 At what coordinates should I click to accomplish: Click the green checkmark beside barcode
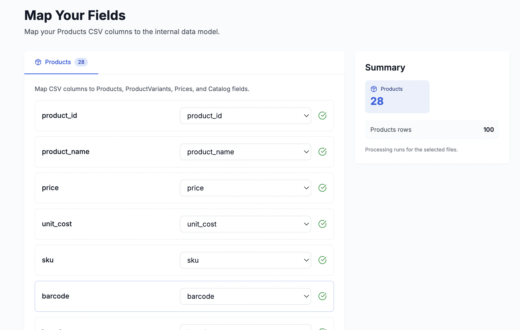tap(322, 296)
